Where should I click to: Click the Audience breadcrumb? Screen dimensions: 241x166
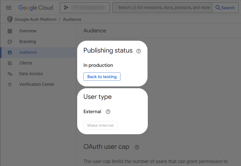[72, 19]
